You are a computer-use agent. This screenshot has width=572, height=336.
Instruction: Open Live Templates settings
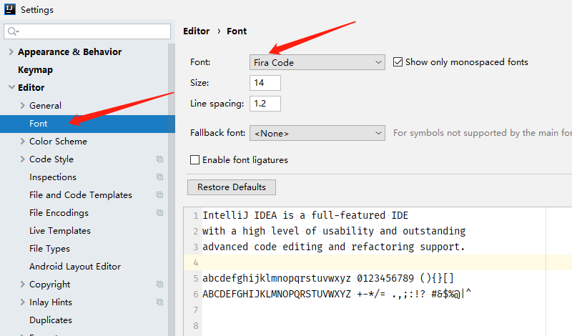pos(60,231)
